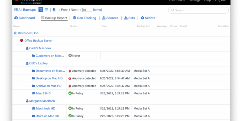Open Office Backup Server entry
The height and width of the screenshot is (121, 243).
pyautogui.click(x=39, y=41)
